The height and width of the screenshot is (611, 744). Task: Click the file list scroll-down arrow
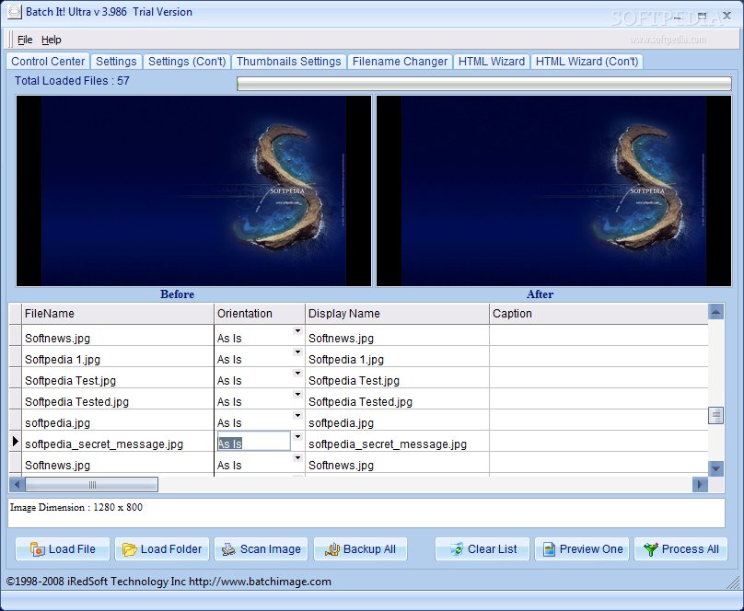[x=716, y=468]
